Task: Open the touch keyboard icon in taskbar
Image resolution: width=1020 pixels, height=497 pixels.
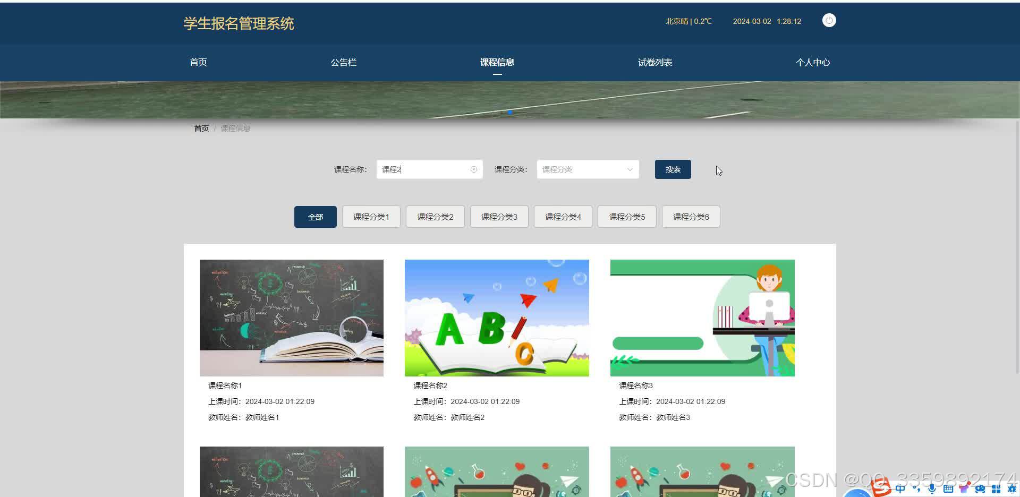Action: [x=948, y=489]
